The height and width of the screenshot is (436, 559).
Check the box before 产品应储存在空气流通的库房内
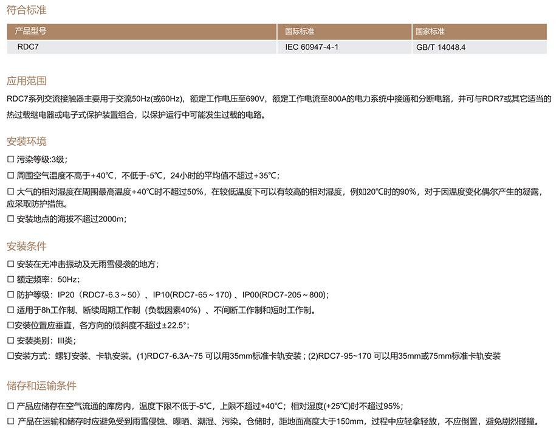10,406
